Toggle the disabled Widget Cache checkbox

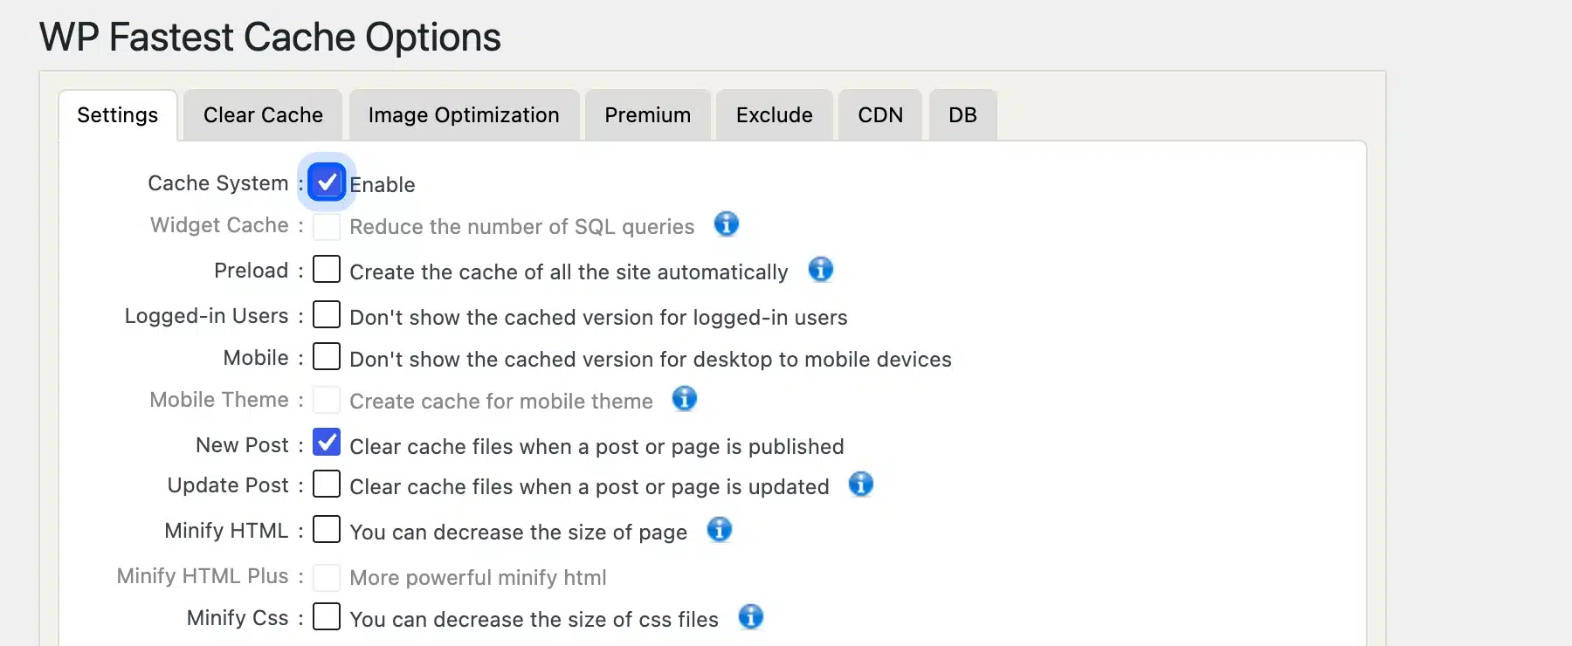[327, 227]
